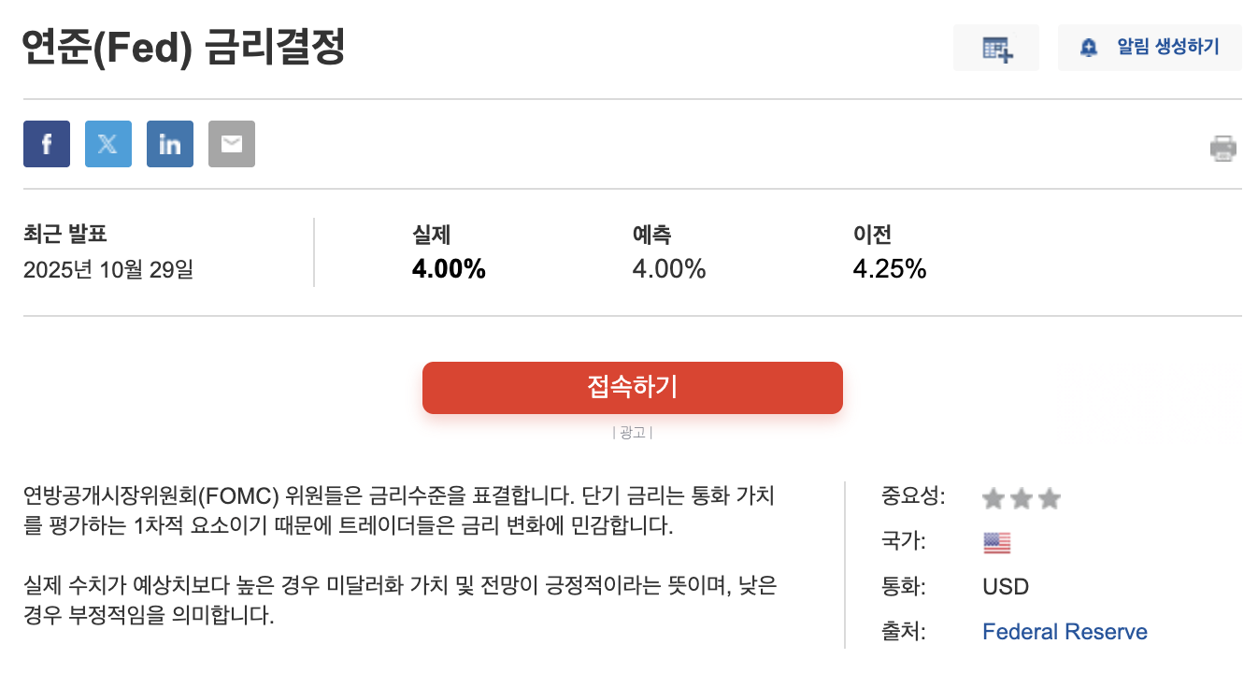Image resolution: width=1258 pixels, height=673 pixels.
Task: Share via the X (Twitter) icon
Action: click(x=108, y=144)
